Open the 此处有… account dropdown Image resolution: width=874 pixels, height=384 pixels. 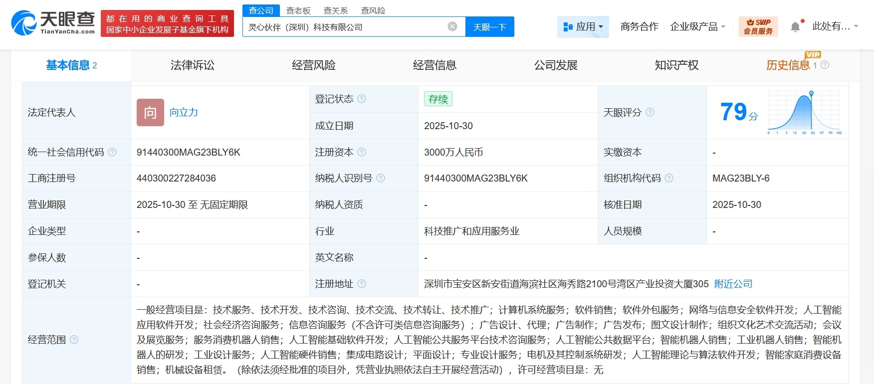835,26
